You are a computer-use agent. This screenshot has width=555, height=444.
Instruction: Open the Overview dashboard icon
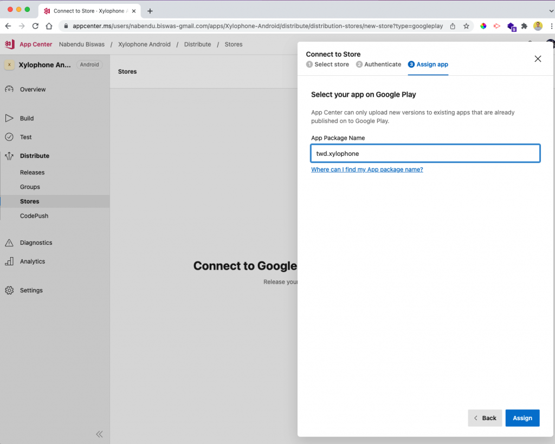click(9, 89)
